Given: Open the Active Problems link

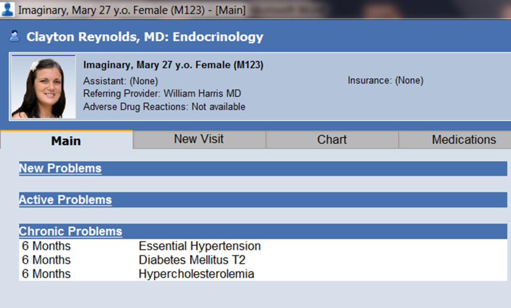Looking at the screenshot, I should pyautogui.click(x=65, y=200).
